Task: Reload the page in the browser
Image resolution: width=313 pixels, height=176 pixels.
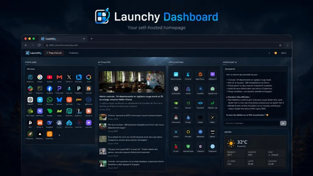Action: (x=39, y=45)
